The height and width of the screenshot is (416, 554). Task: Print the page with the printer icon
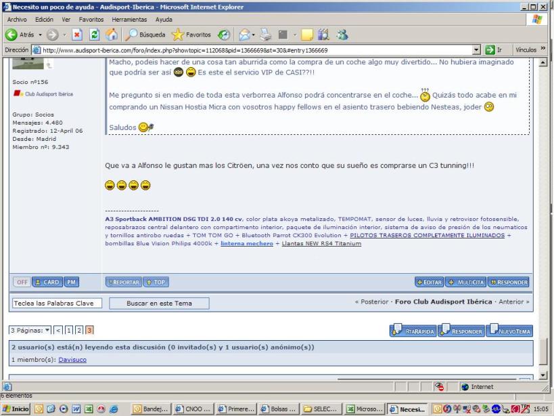point(266,35)
